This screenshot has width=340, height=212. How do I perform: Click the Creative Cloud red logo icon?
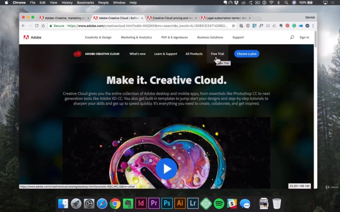pyautogui.click(x=78, y=54)
